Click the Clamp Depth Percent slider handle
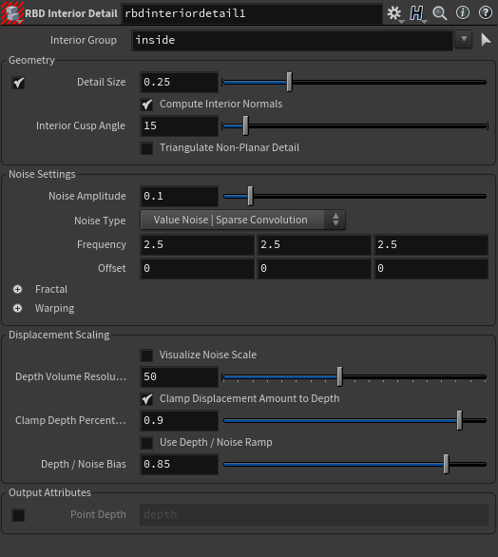Image resolution: width=498 pixels, height=557 pixels. [459, 420]
